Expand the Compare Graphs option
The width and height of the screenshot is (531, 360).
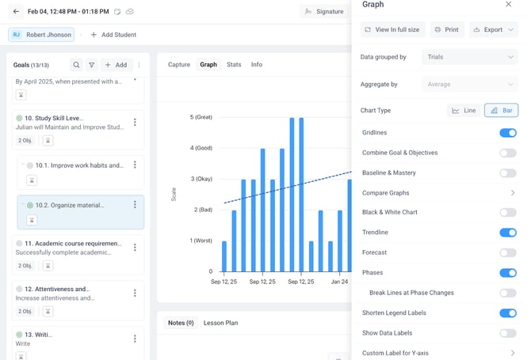512,193
